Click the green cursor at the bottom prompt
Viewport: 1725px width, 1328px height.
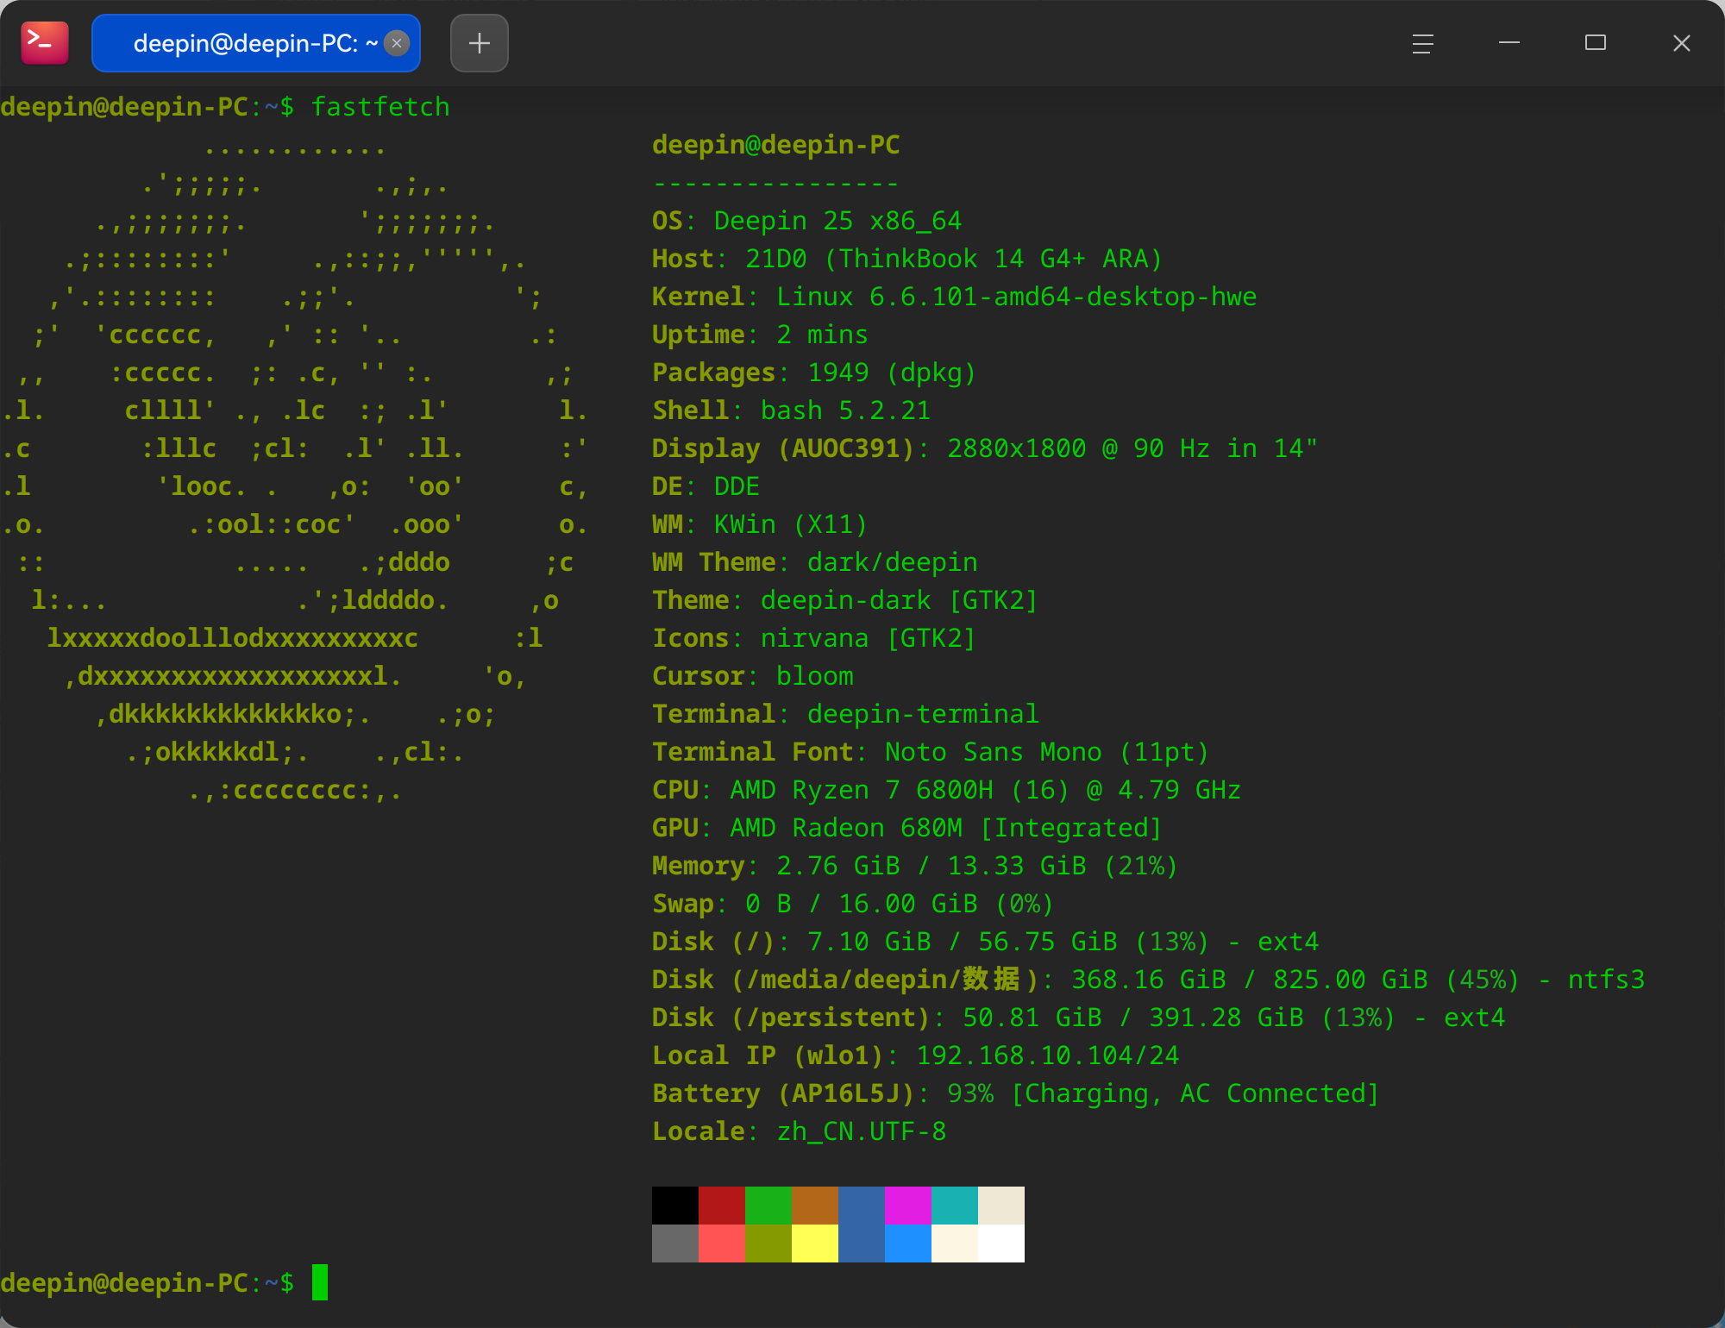click(x=320, y=1282)
